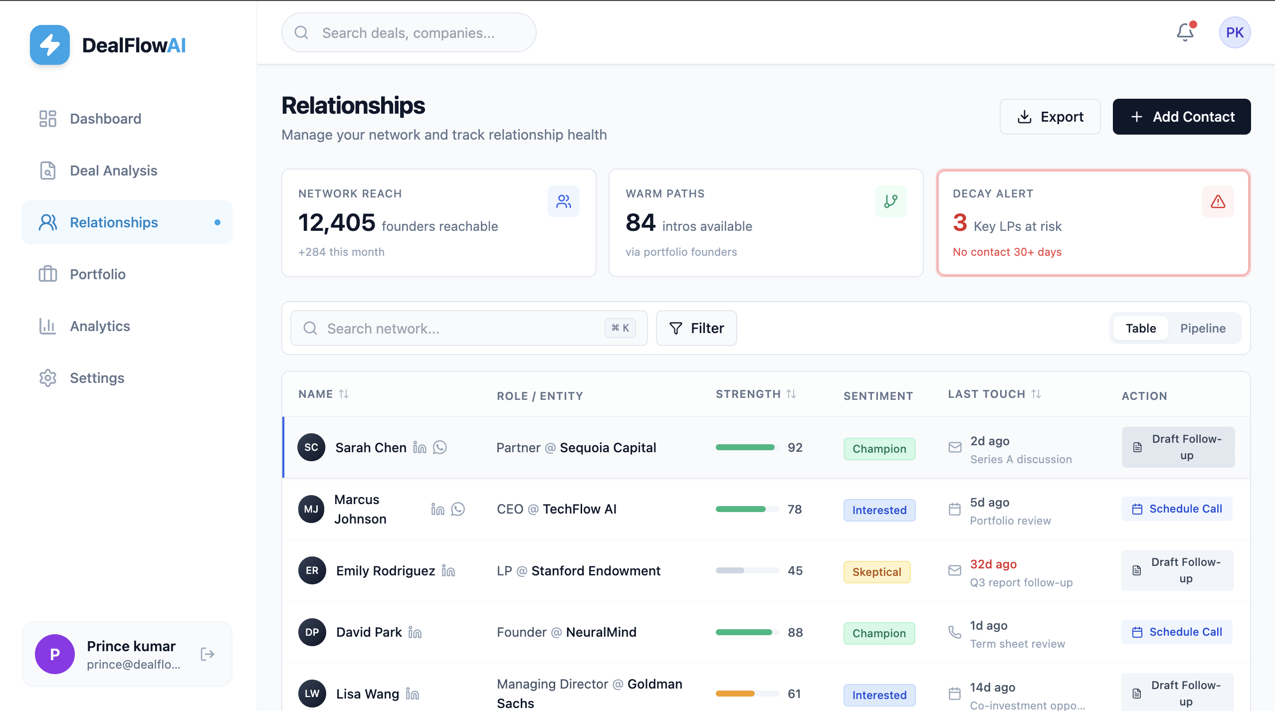Click the Add Contact button
1275x711 pixels.
[x=1181, y=117]
